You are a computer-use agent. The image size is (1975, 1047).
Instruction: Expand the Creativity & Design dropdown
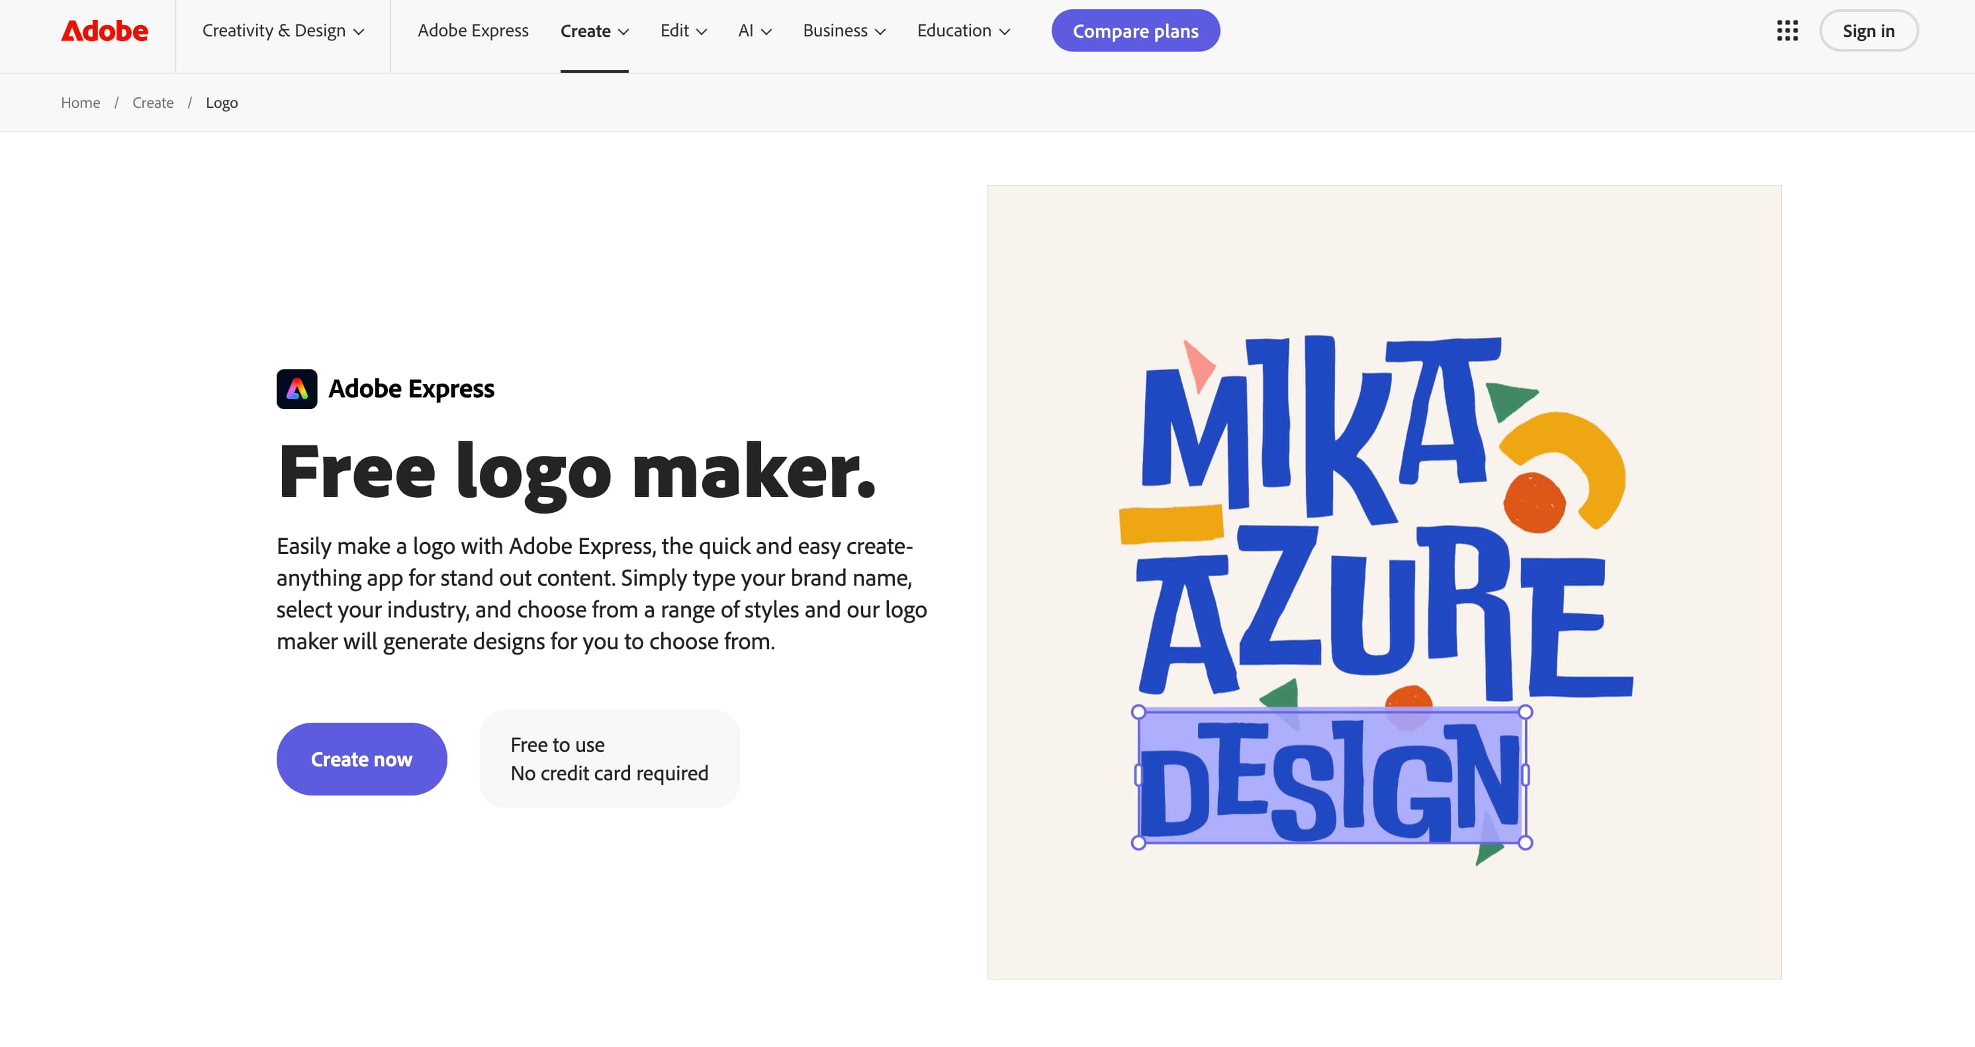pos(283,30)
